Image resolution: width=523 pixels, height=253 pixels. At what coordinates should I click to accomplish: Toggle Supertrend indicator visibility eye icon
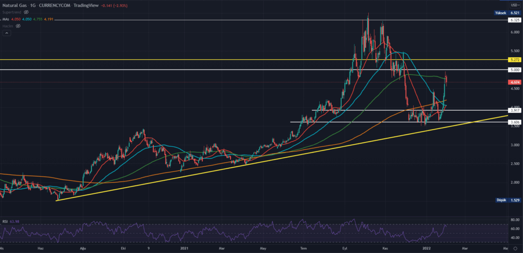26,11
